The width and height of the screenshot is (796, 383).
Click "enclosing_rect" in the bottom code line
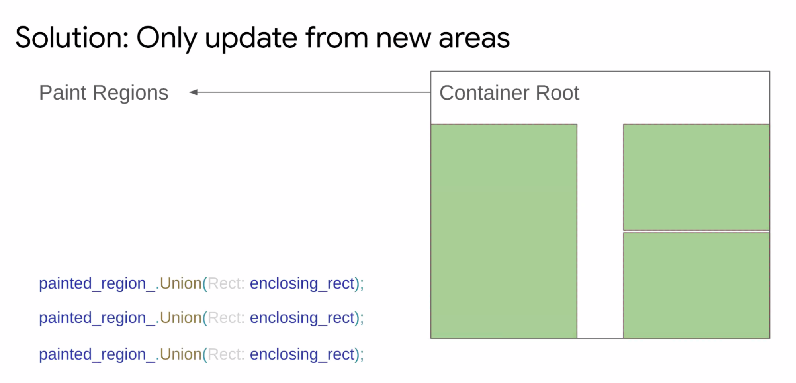click(302, 354)
